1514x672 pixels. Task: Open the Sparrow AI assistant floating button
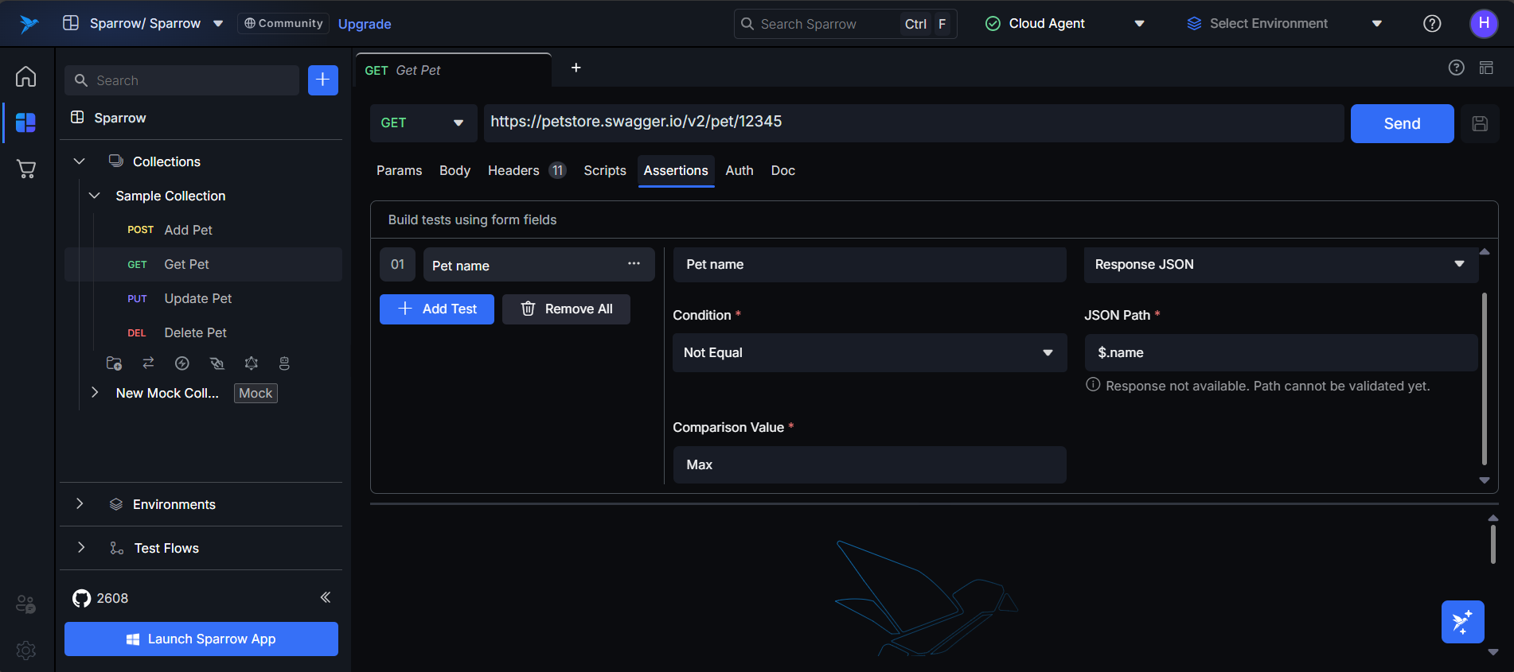point(1462,622)
